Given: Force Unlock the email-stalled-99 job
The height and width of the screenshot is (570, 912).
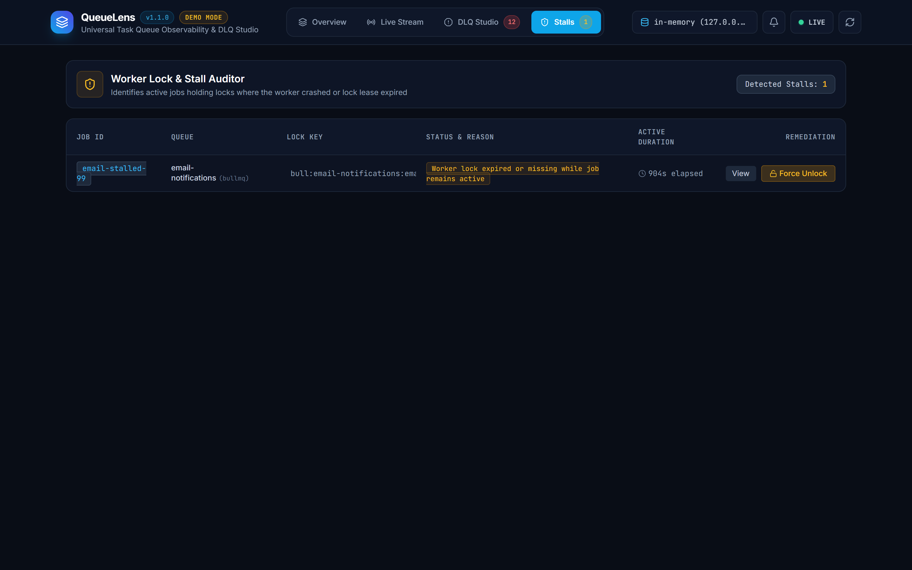Looking at the screenshot, I should coord(798,174).
